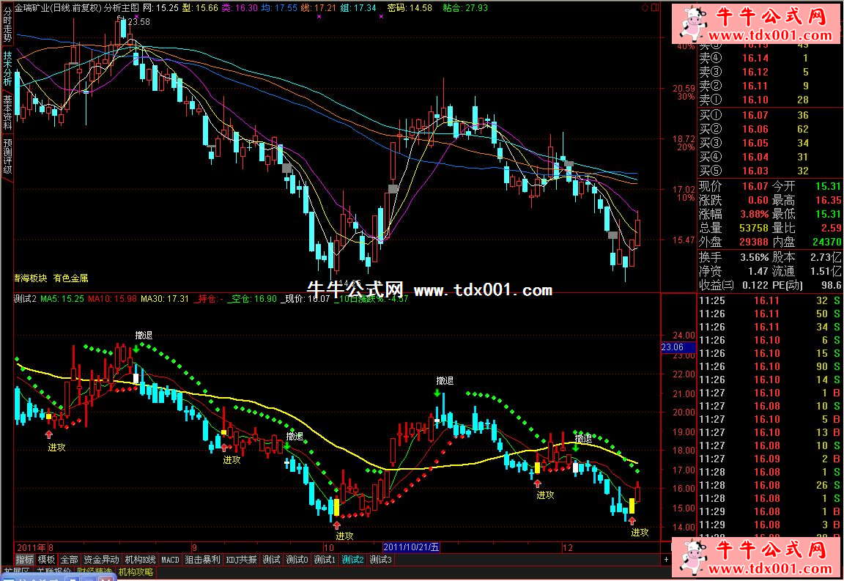This screenshot has height=581, width=844.
Task: Open the 青海板块 region link
Action: 31,278
